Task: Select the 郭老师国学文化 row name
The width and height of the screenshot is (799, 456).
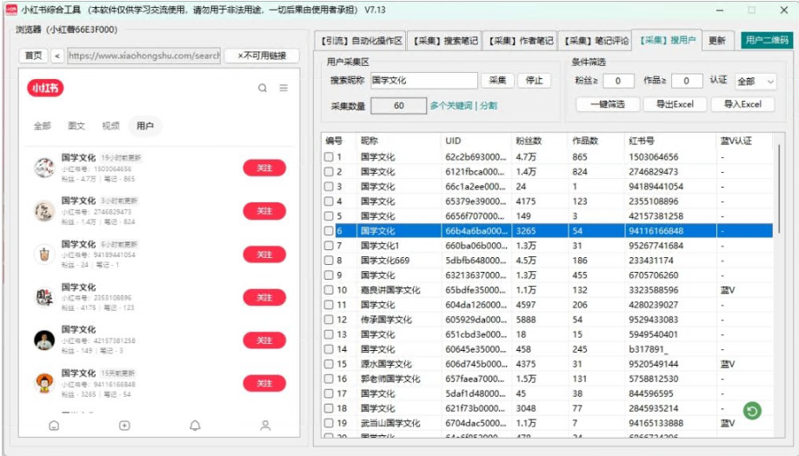Action: click(390, 379)
